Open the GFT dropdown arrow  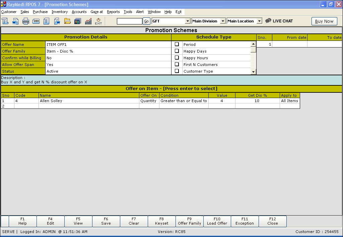pos(188,21)
